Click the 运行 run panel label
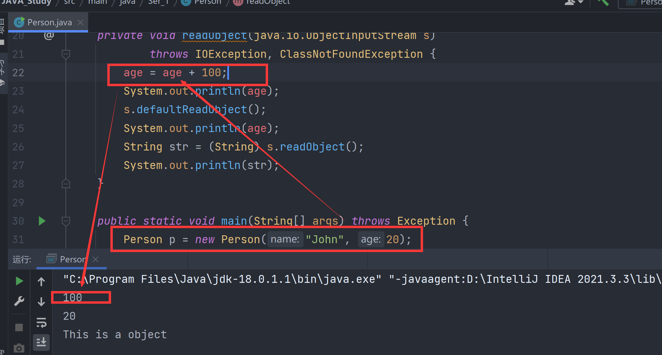Viewport: 662px width, 355px height. point(22,260)
